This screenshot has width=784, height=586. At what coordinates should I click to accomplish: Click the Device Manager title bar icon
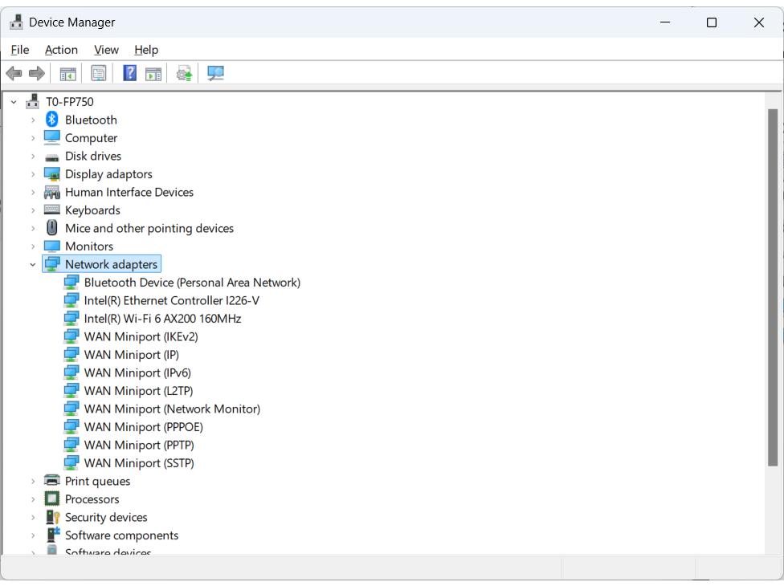pos(17,22)
